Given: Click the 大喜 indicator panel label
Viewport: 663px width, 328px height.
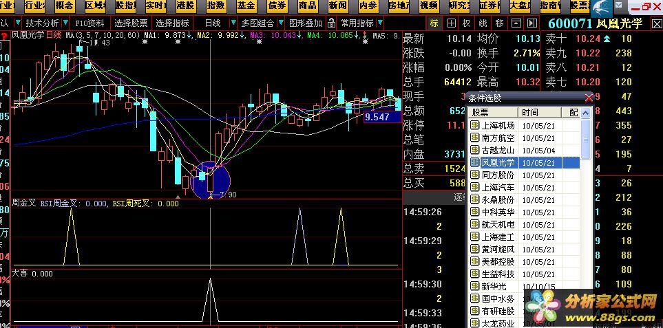Looking at the screenshot, I should pos(20,274).
